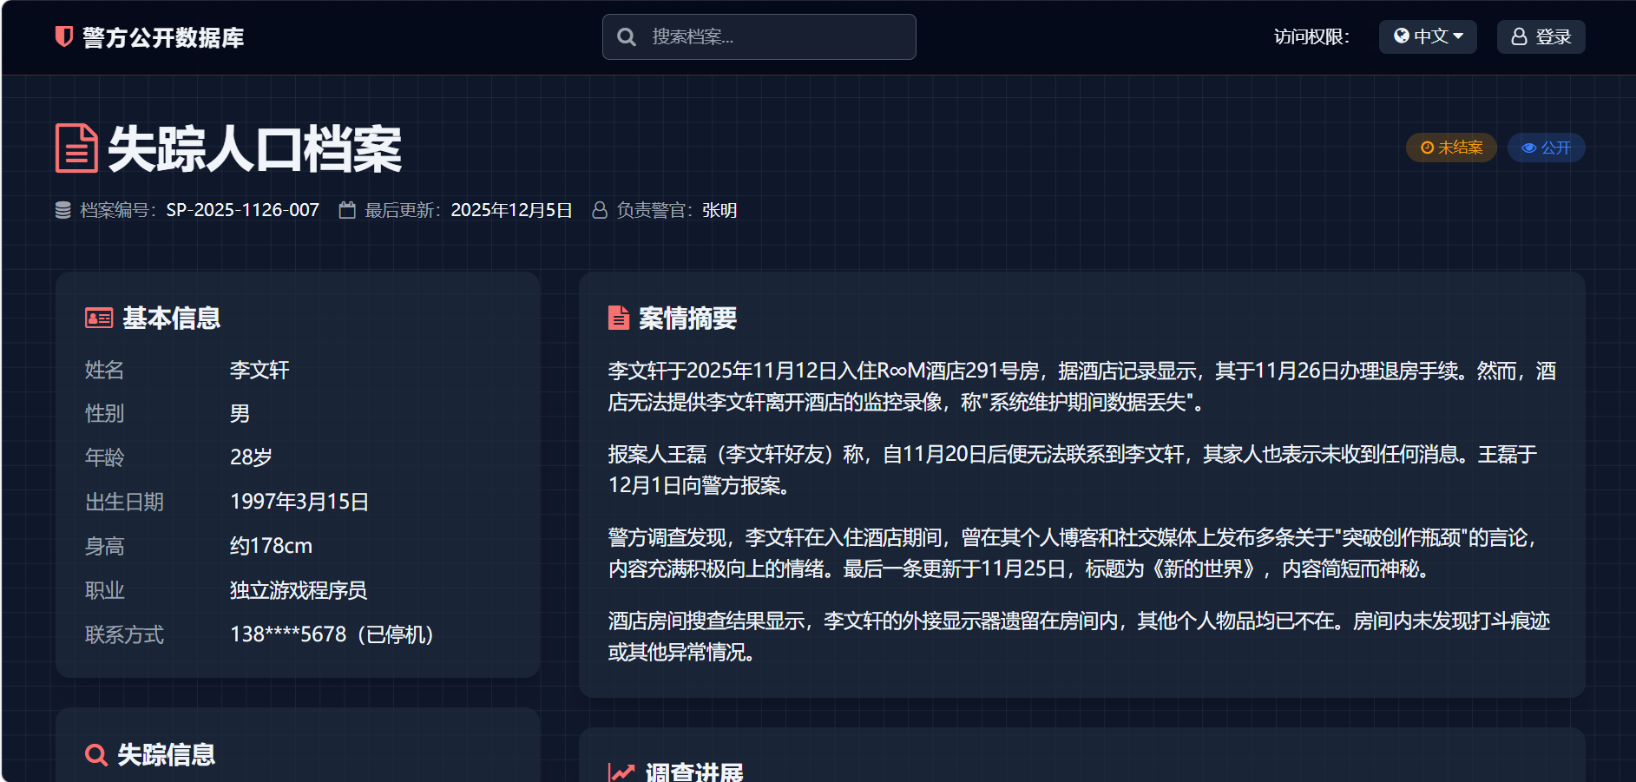The width and height of the screenshot is (1636, 782).
Task: Click the search magnifier icon
Action: pos(626,37)
